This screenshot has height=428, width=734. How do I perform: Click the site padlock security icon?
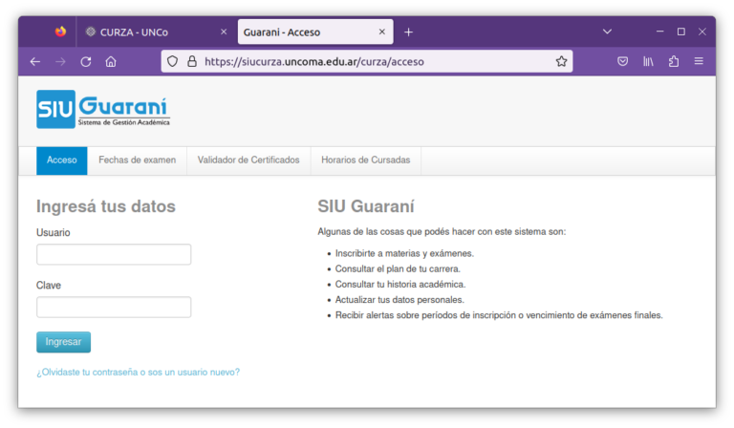pos(191,61)
